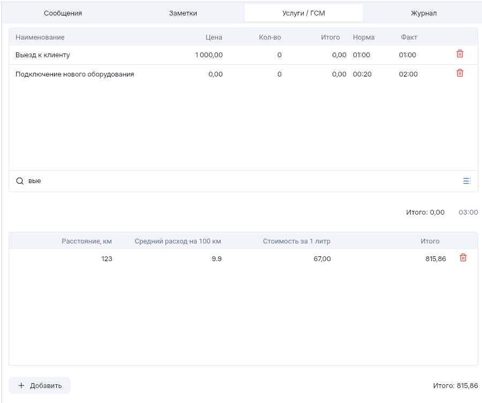This screenshot has height=403, width=482.
Task: Edit the distance value 123
Action: [x=107, y=259]
